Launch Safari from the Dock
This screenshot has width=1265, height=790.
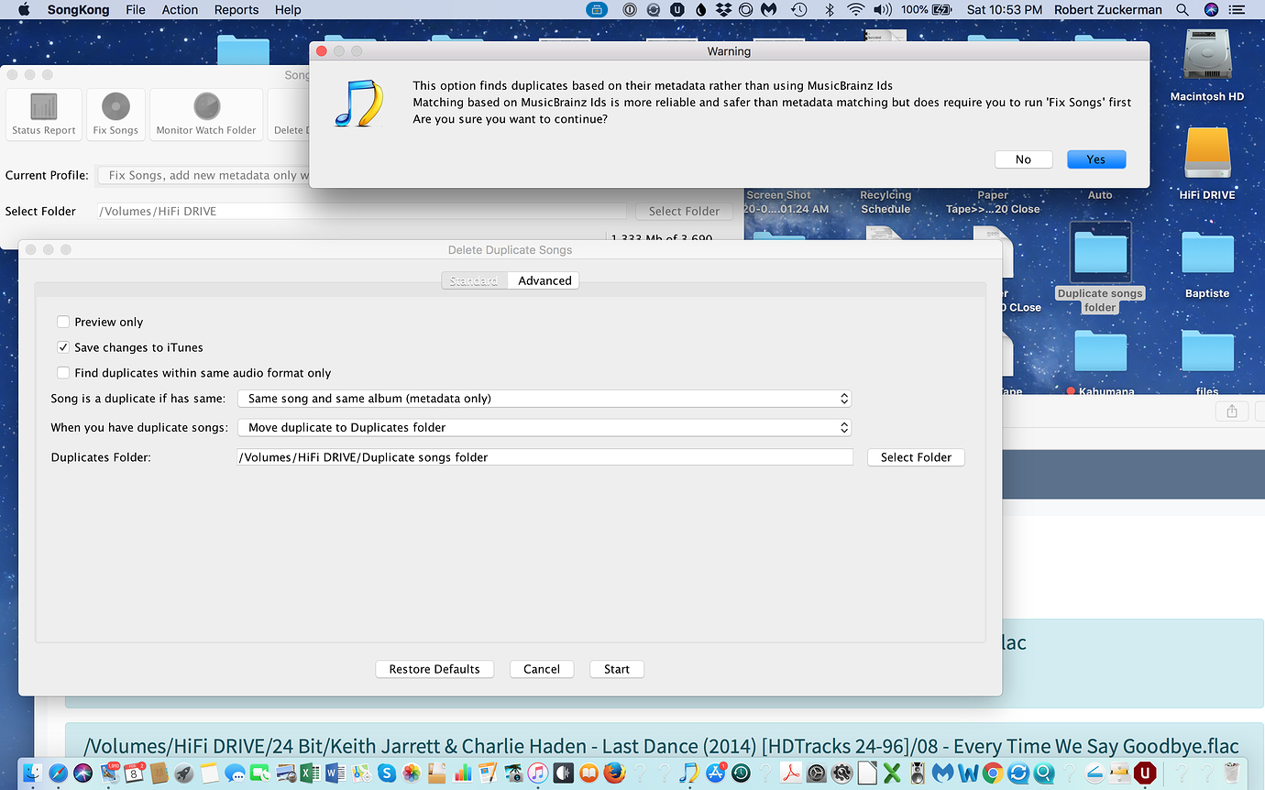[58, 773]
